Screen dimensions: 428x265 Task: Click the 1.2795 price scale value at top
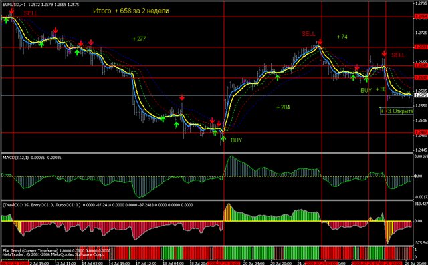coord(421,3)
